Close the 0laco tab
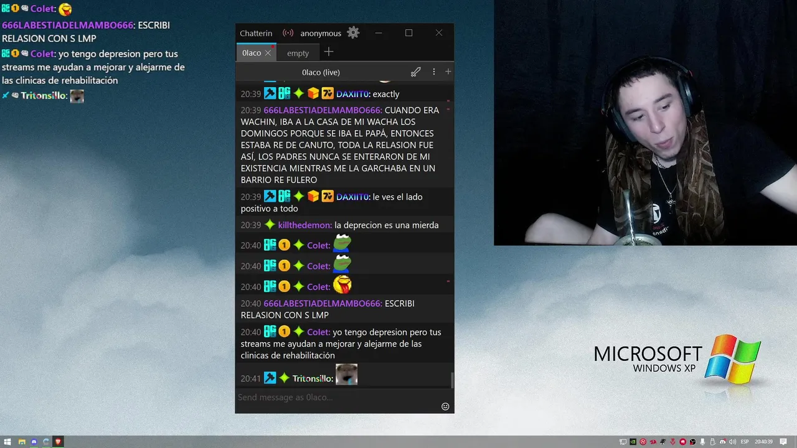 [x=268, y=53]
